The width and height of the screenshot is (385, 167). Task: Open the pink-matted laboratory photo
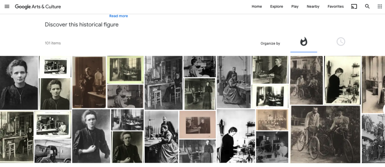click(x=197, y=124)
